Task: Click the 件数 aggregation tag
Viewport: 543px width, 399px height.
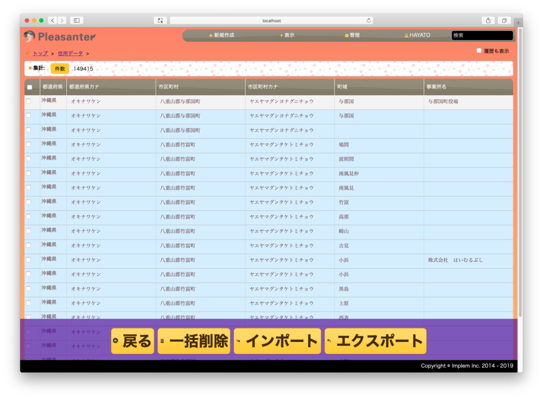Action: 60,68
